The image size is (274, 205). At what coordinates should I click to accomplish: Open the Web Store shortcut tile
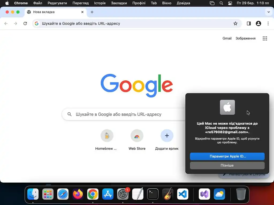(x=137, y=140)
